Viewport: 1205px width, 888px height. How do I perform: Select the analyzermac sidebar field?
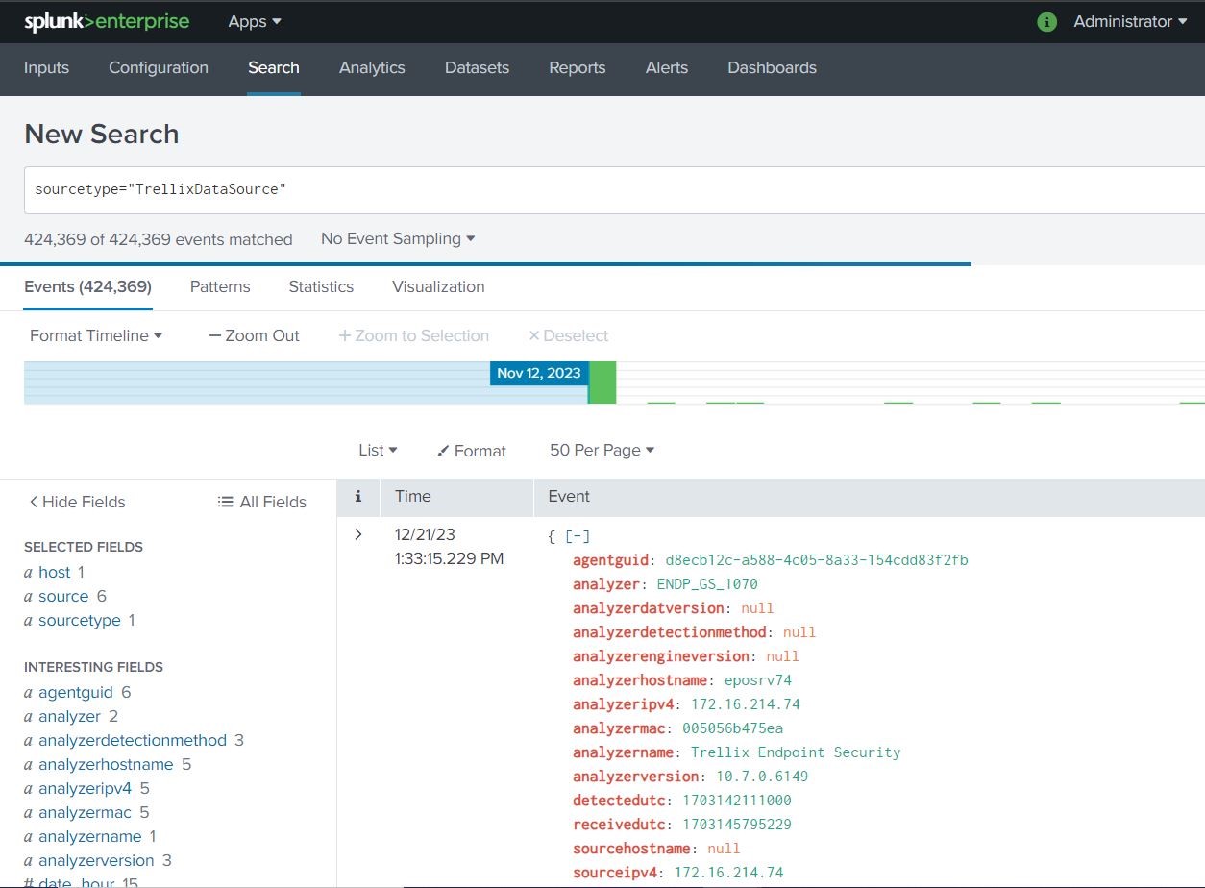85,812
